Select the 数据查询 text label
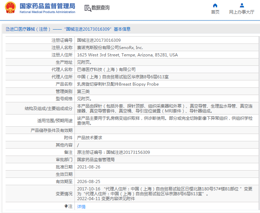 tap(101, 8)
